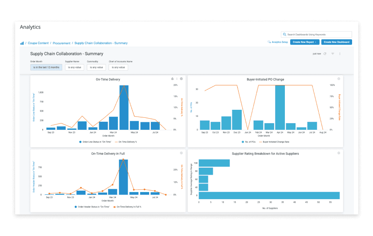
Task: Click the Create New Dashboard button
Action: click(337, 42)
